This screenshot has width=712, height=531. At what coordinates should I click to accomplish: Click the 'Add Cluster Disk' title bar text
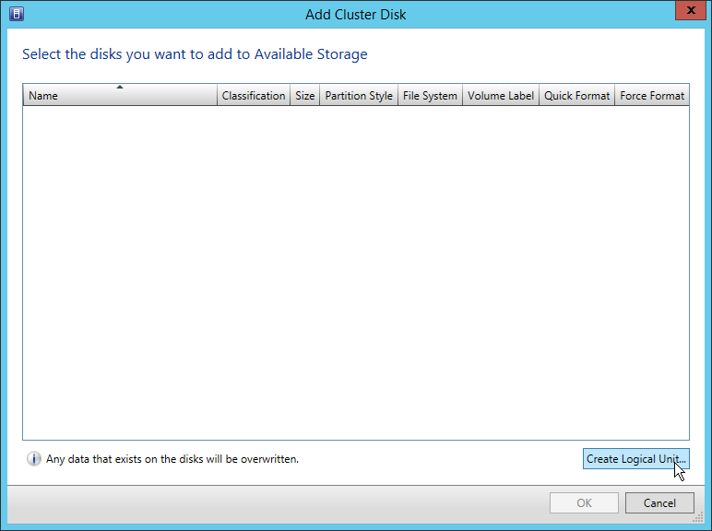click(x=355, y=14)
